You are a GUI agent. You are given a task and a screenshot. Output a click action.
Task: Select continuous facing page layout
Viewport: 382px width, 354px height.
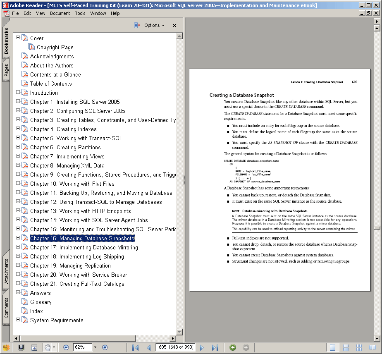(359, 347)
